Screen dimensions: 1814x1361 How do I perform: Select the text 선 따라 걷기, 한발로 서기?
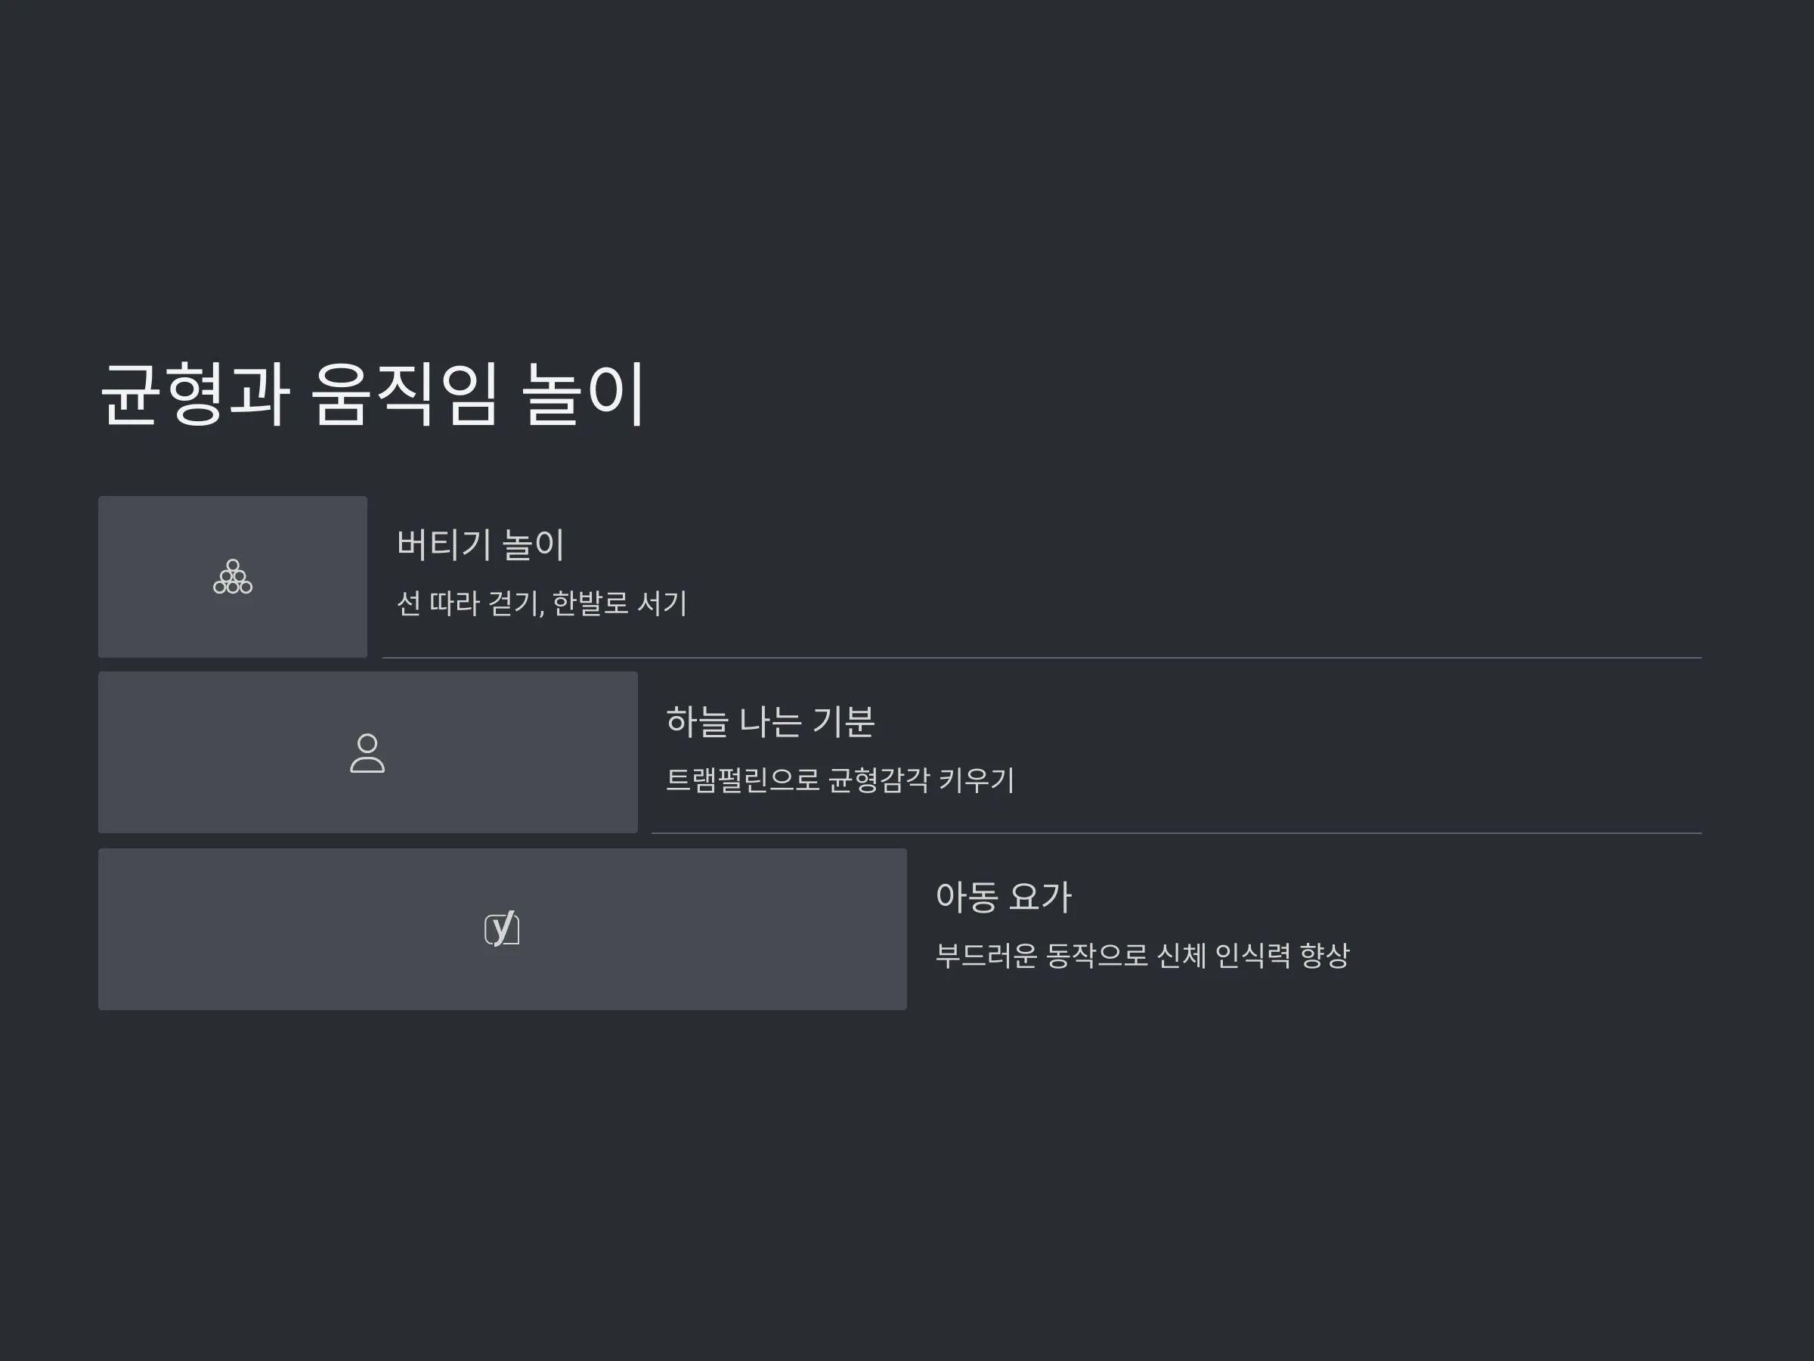point(541,604)
